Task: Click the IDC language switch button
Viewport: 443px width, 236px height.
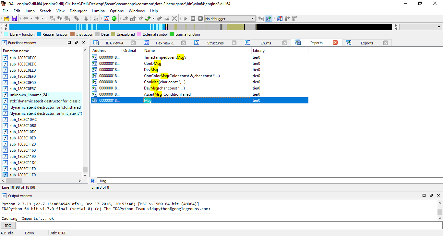Action: click(8, 226)
